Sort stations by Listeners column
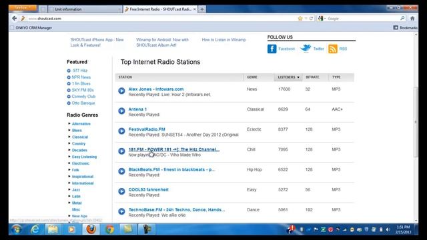The height and width of the screenshot is (240, 427). pyautogui.click(x=288, y=77)
